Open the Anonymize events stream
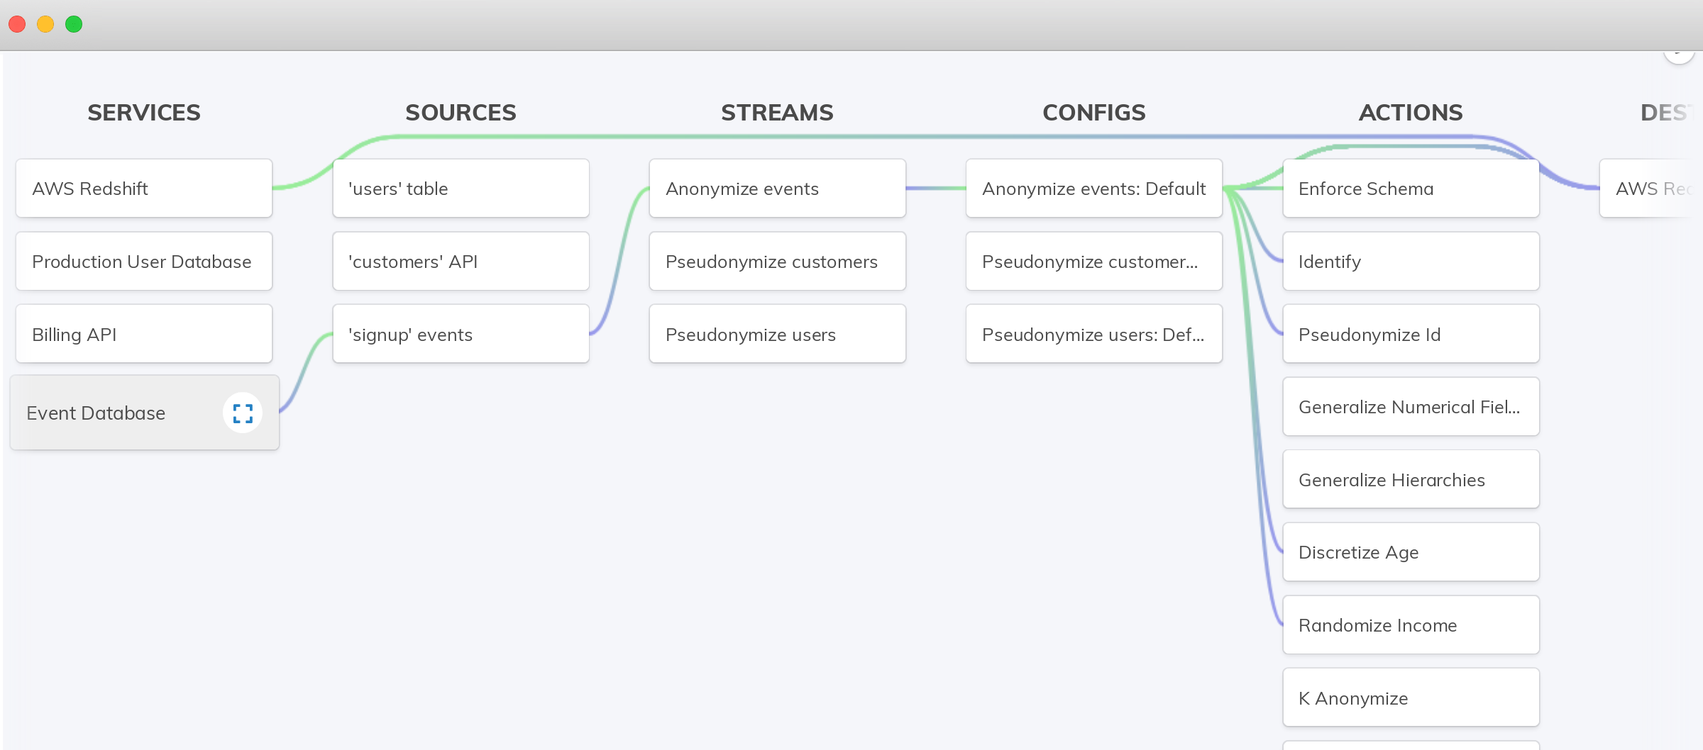 [x=777, y=189]
